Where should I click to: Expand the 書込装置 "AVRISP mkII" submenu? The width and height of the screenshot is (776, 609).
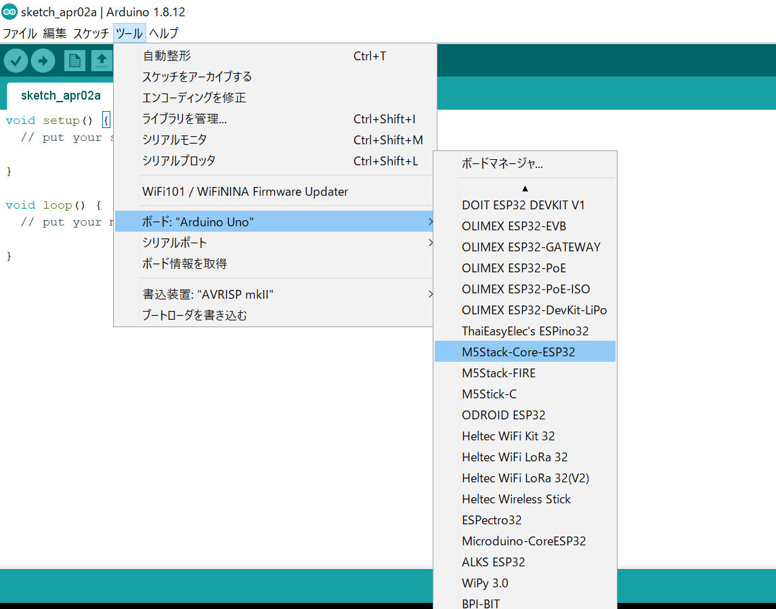(x=431, y=294)
